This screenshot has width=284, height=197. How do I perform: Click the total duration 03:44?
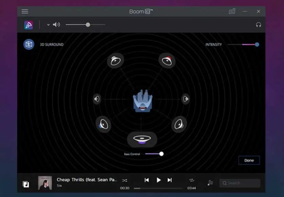(192, 188)
